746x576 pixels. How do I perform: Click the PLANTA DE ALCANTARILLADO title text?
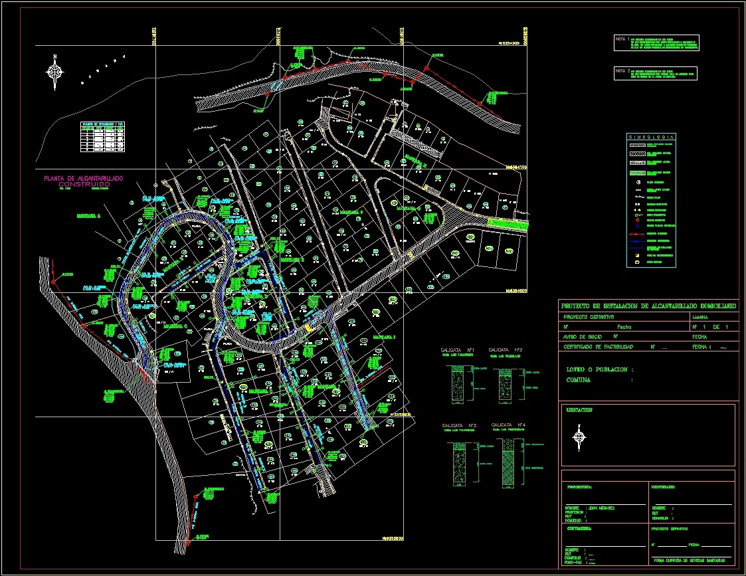coord(84,178)
